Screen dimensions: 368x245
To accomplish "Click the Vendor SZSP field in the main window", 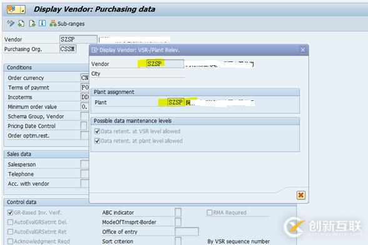I will 78,39.
